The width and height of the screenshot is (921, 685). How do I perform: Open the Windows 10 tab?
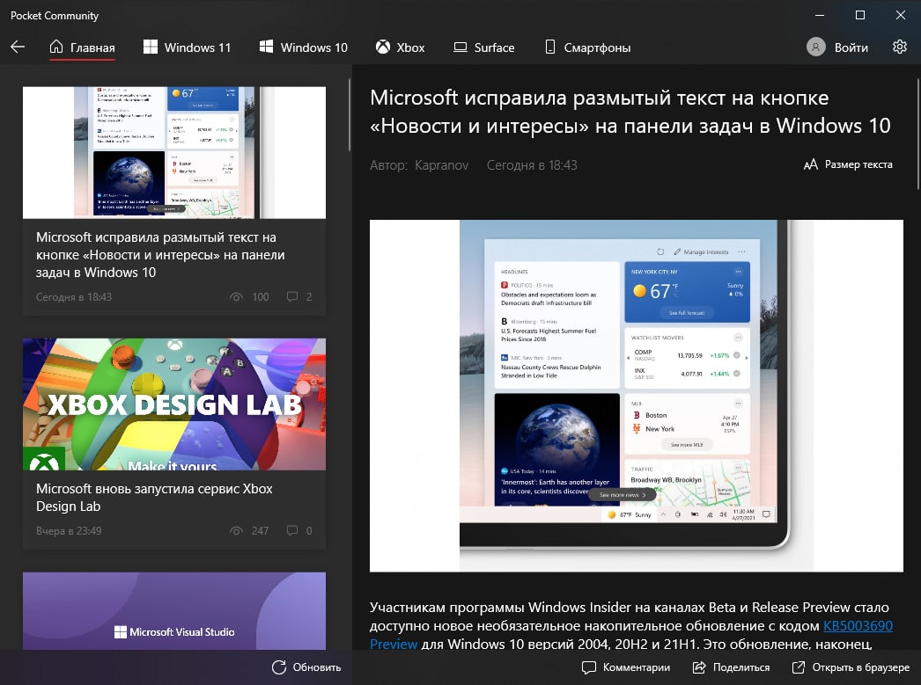point(304,47)
